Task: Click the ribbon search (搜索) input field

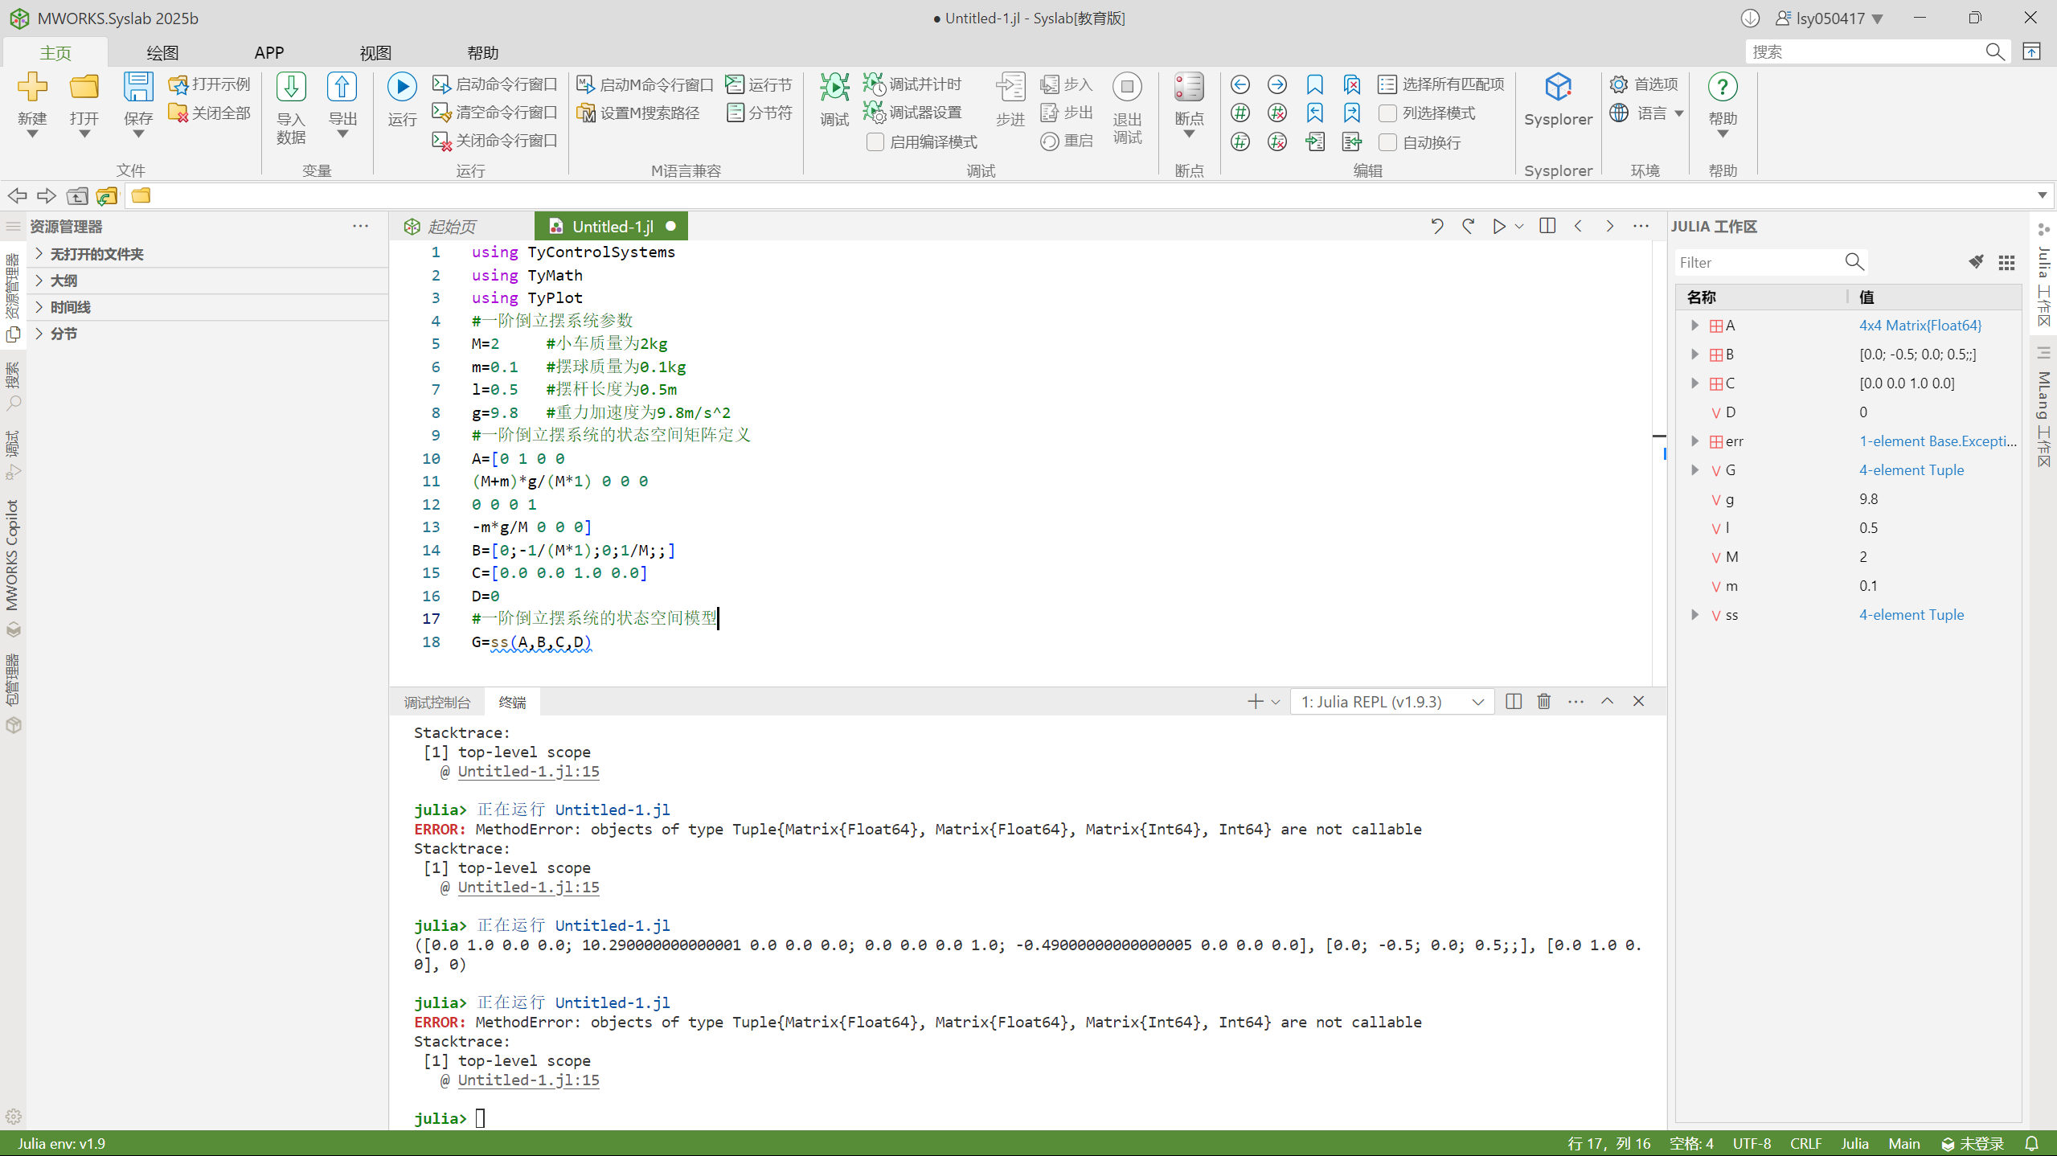Action: pos(1866,52)
